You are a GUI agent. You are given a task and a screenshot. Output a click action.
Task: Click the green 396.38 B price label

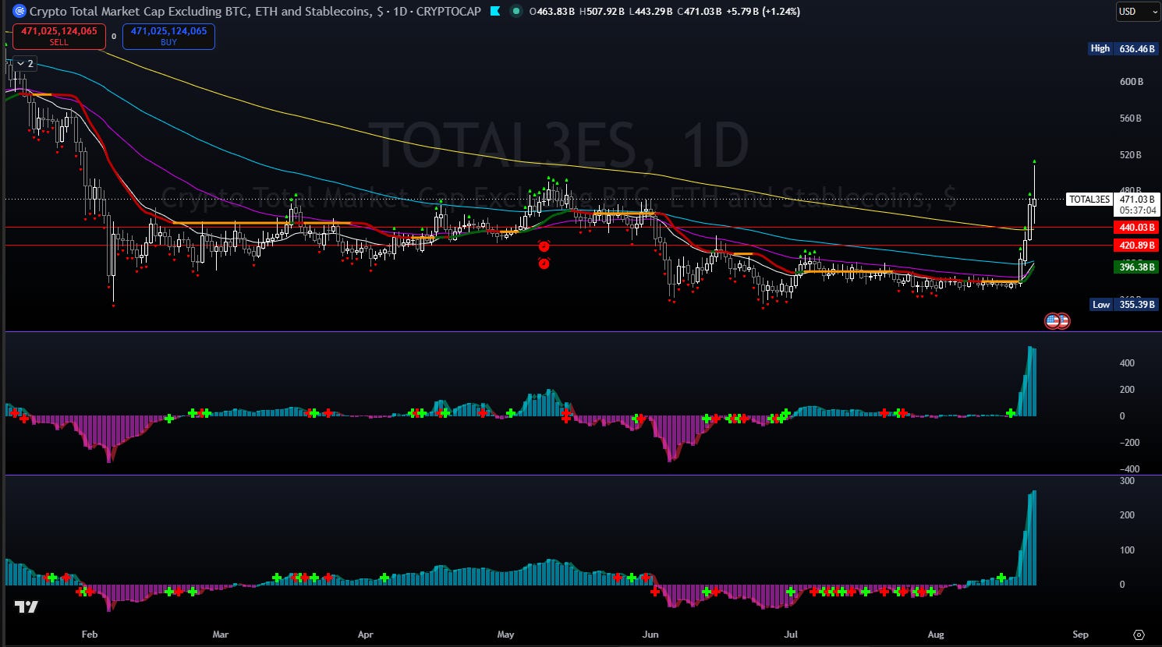(x=1136, y=267)
